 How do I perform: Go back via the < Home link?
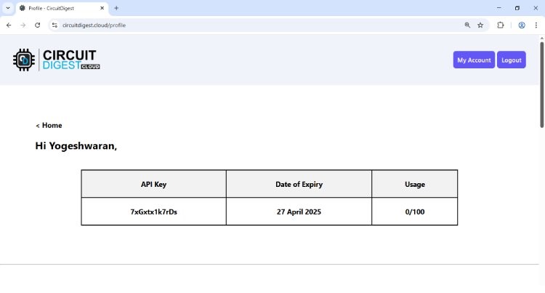[x=49, y=126]
